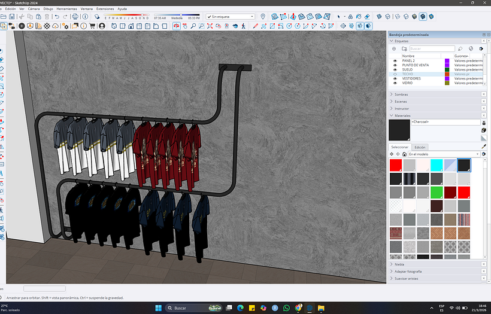Viewport: 491px width, 314px height.
Task: Switch to the Seleccionar materials tab
Action: 400,147
